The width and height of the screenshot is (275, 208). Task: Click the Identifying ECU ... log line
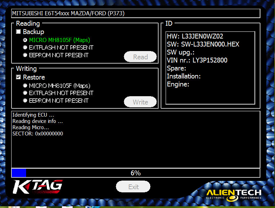pyautogui.click(x=33, y=115)
